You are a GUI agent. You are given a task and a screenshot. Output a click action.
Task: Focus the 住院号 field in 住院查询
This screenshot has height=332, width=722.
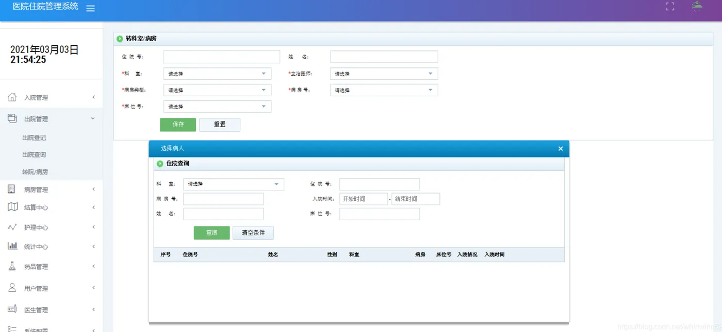380,184
